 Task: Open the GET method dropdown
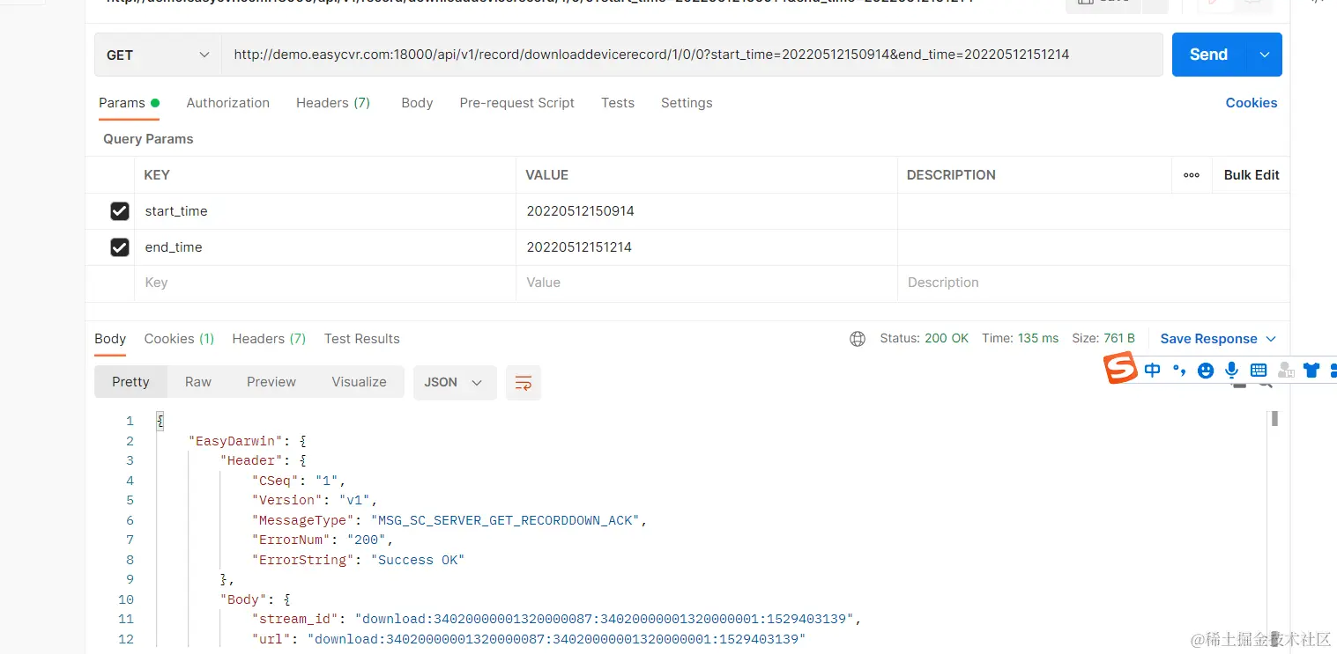coord(158,55)
